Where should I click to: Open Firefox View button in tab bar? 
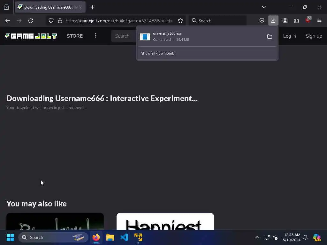pos(6,7)
